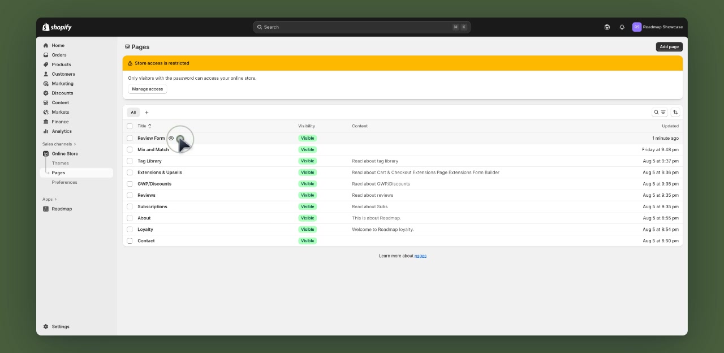The width and height of the screenshot is (724, 353).
Task: Select the Review Form row checkbox
Action: pos(130,138)
